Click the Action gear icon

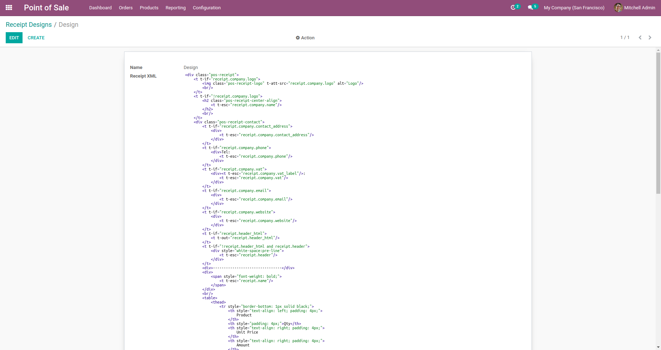pyautogui.click(x=298, y=38)
